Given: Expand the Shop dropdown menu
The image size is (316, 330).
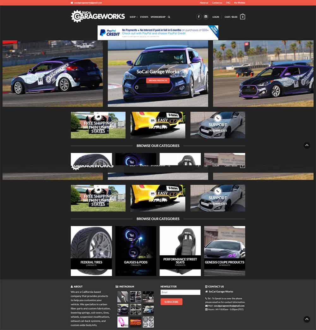Looking at the screenshot, I should click(x=134, y=17).
